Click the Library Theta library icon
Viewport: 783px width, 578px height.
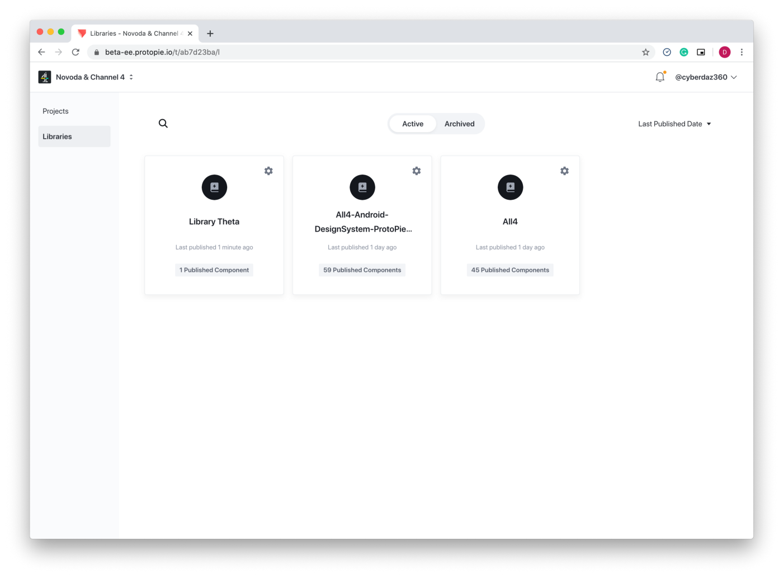click(214, 187)
